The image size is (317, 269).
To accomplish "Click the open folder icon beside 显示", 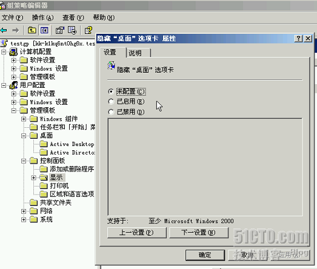I will point(44,178).
